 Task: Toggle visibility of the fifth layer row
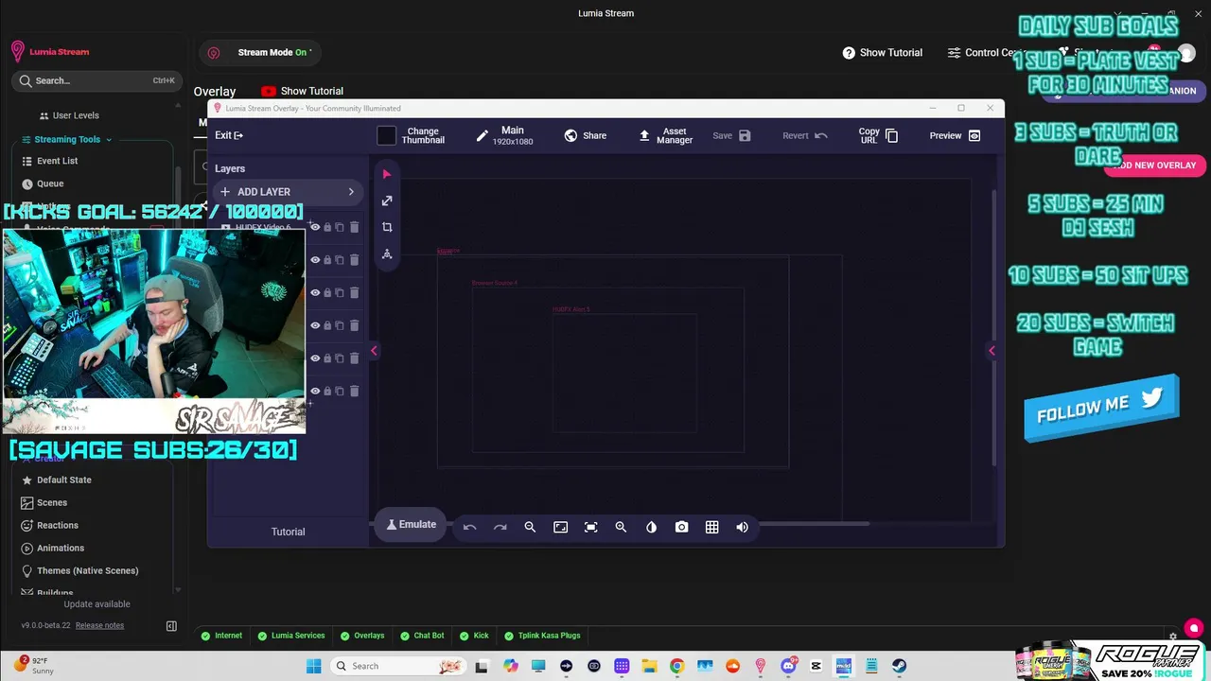tap(315, 358)
